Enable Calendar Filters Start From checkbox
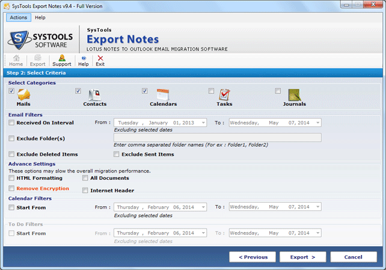 [11, 207]
